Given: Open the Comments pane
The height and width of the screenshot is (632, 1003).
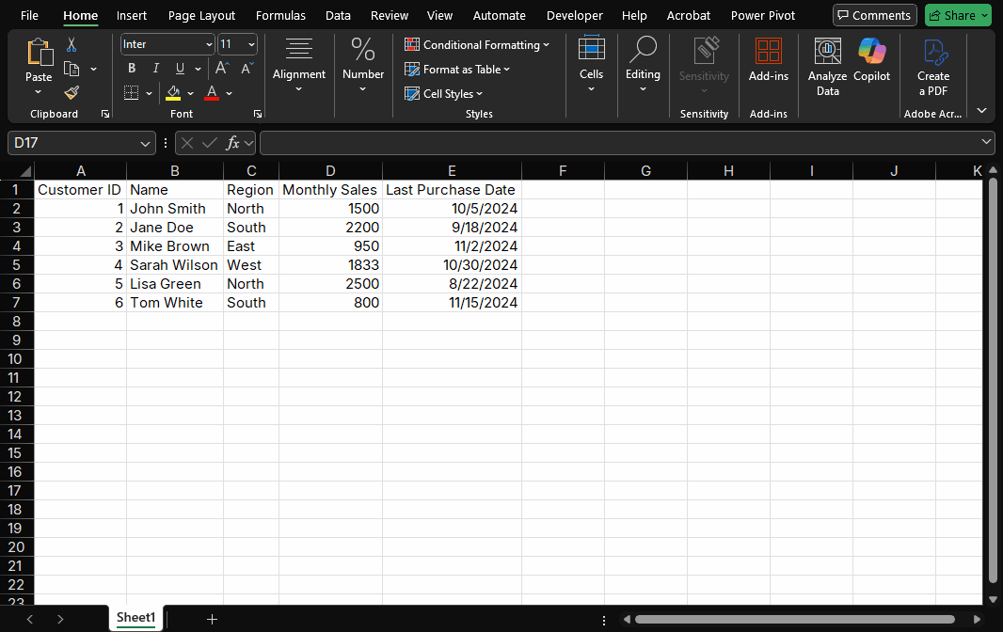Looking at the screenshot, I should pos(874,15).
